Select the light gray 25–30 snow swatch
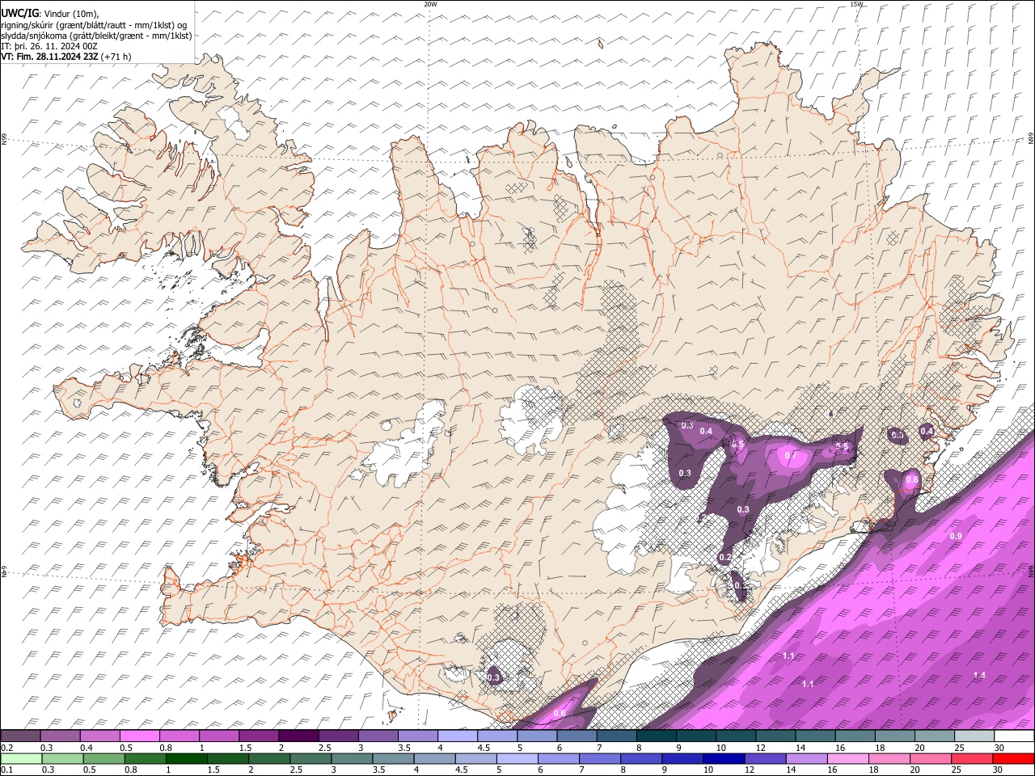 coord(974,736)
